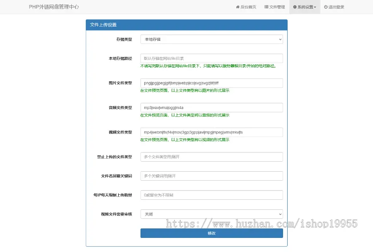Screen dimensions: 373x252
Task: Click the power icon beside 退出登录
Action: coord(325,7)
